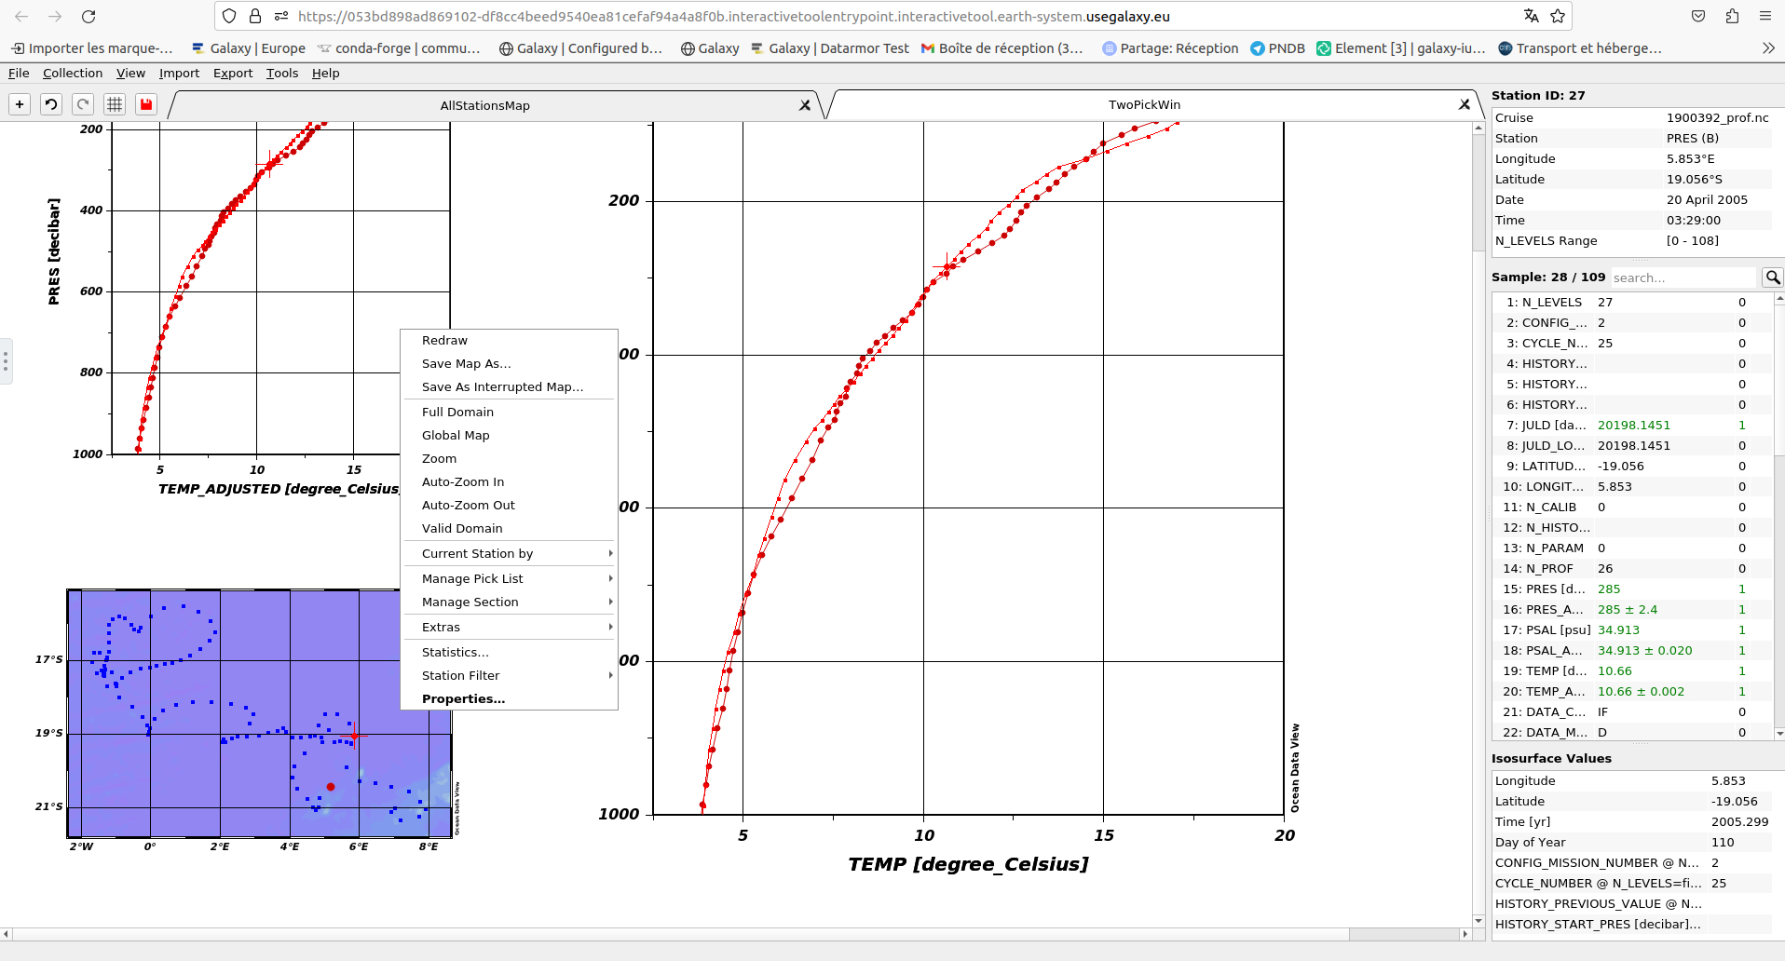Click the site permissions icon in URL bar
The image size is (1785, 961).
(281, 16)
